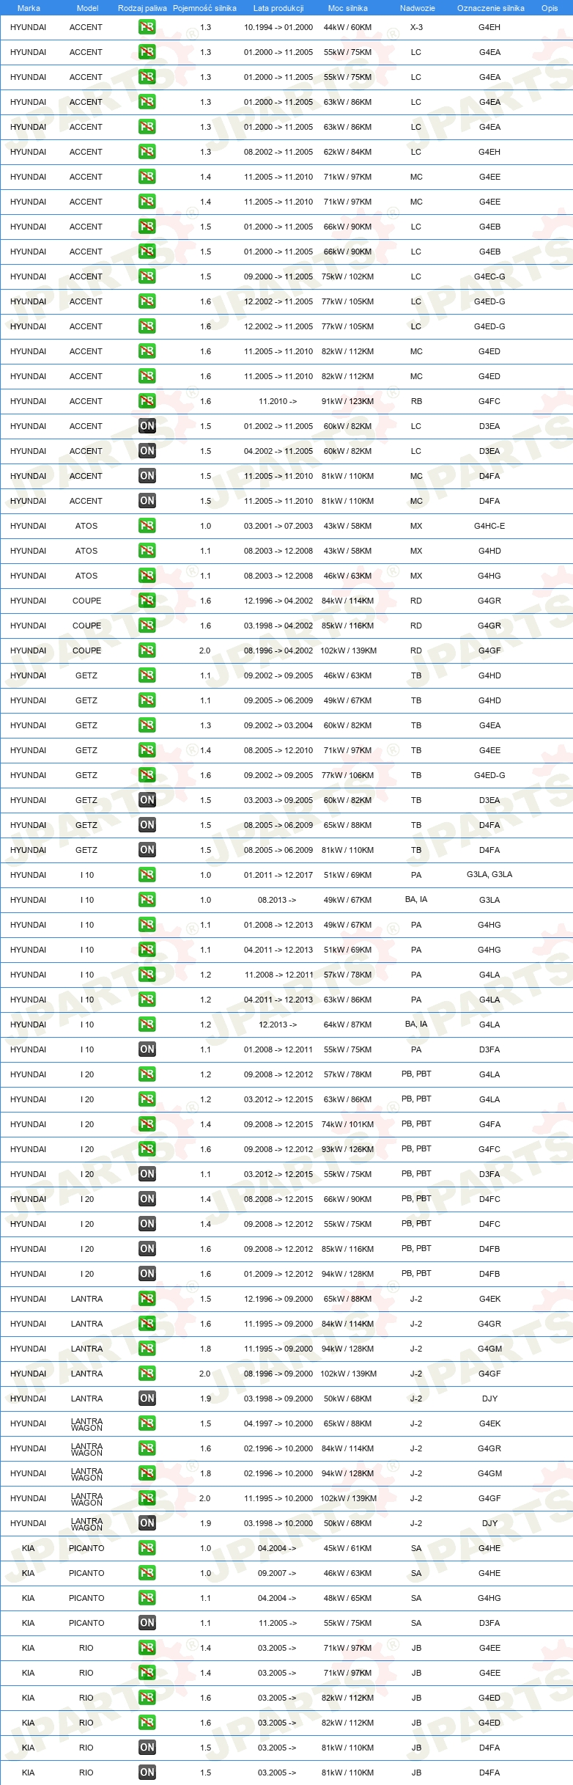Select the 'G4HC-E' engine code cell
Screen dimensions: 573x1785
coord(489,526)
